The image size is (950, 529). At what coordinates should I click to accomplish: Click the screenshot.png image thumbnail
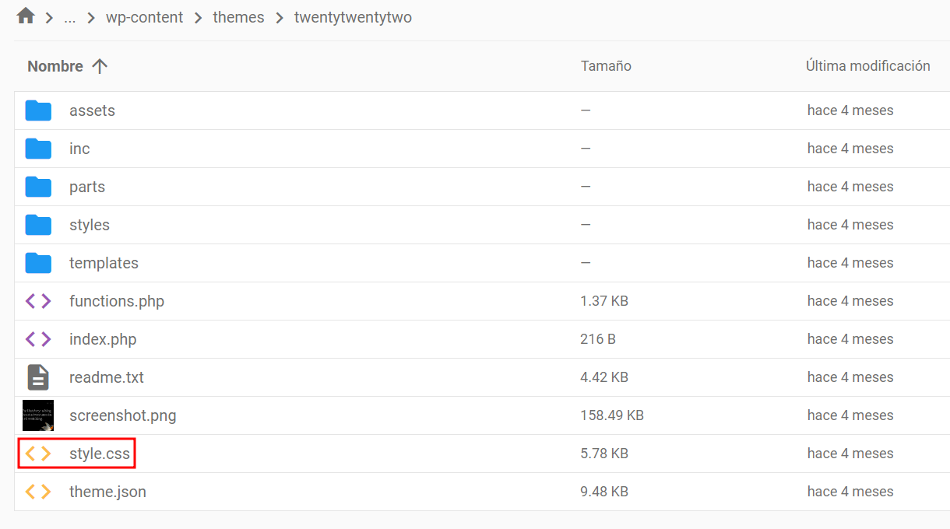pyautogui.click(x=38, y=415)
